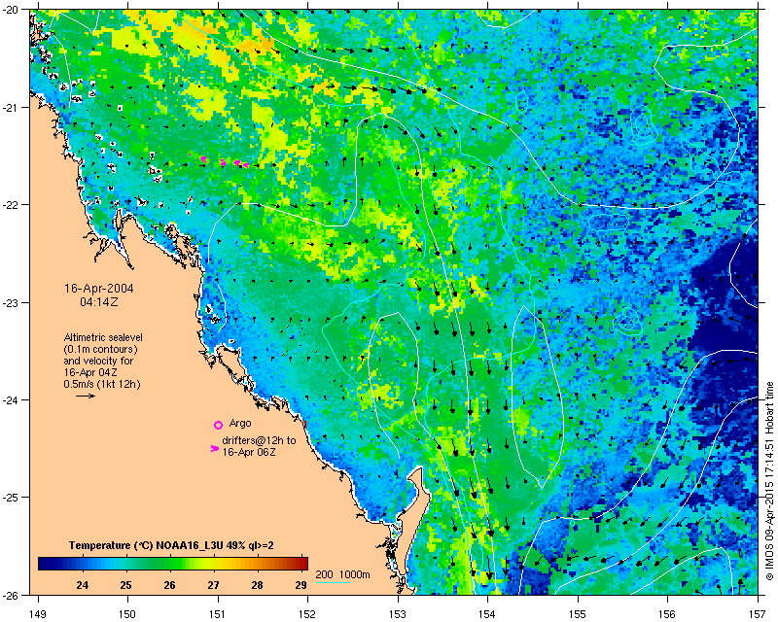Viewport: 778px width, 622px height.
Task: Click the latitude axis label -23
Action: [x=11, y=302]
